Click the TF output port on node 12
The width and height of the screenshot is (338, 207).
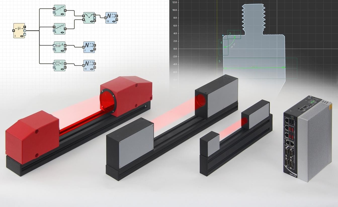[x=116, y=20]
